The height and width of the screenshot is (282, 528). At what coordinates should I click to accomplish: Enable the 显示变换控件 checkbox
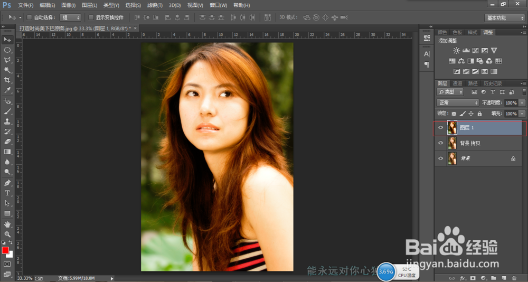pyautogui.click(x=91, y=17)
